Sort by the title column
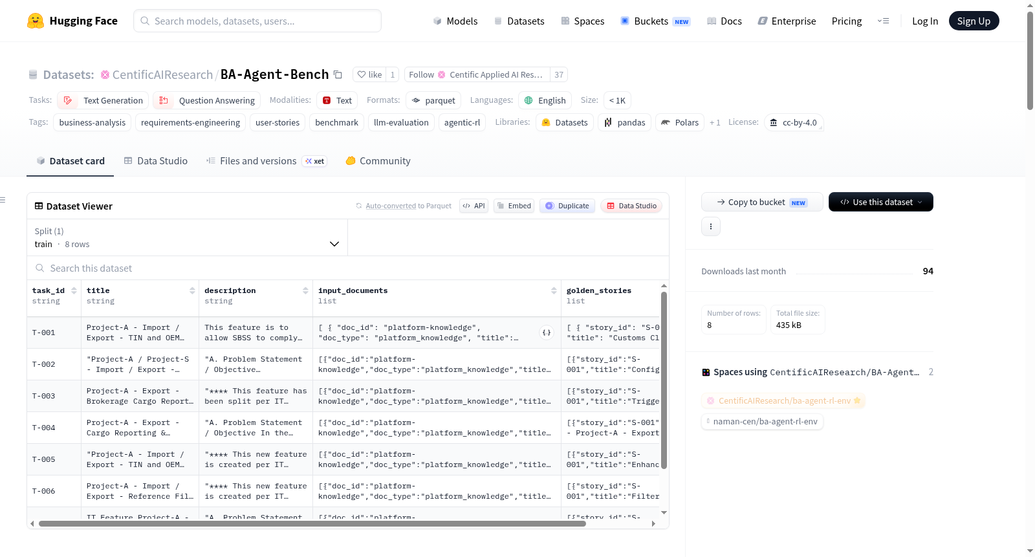The height and width of the screenshot is (557, 1035). click(192, 291)
